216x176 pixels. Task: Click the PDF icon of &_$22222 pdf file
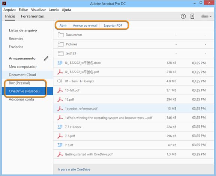60,72
